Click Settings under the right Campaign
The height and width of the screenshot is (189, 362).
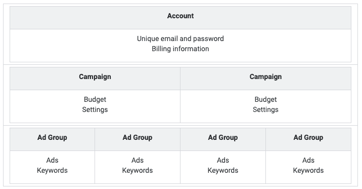click(x=265, y=109)
